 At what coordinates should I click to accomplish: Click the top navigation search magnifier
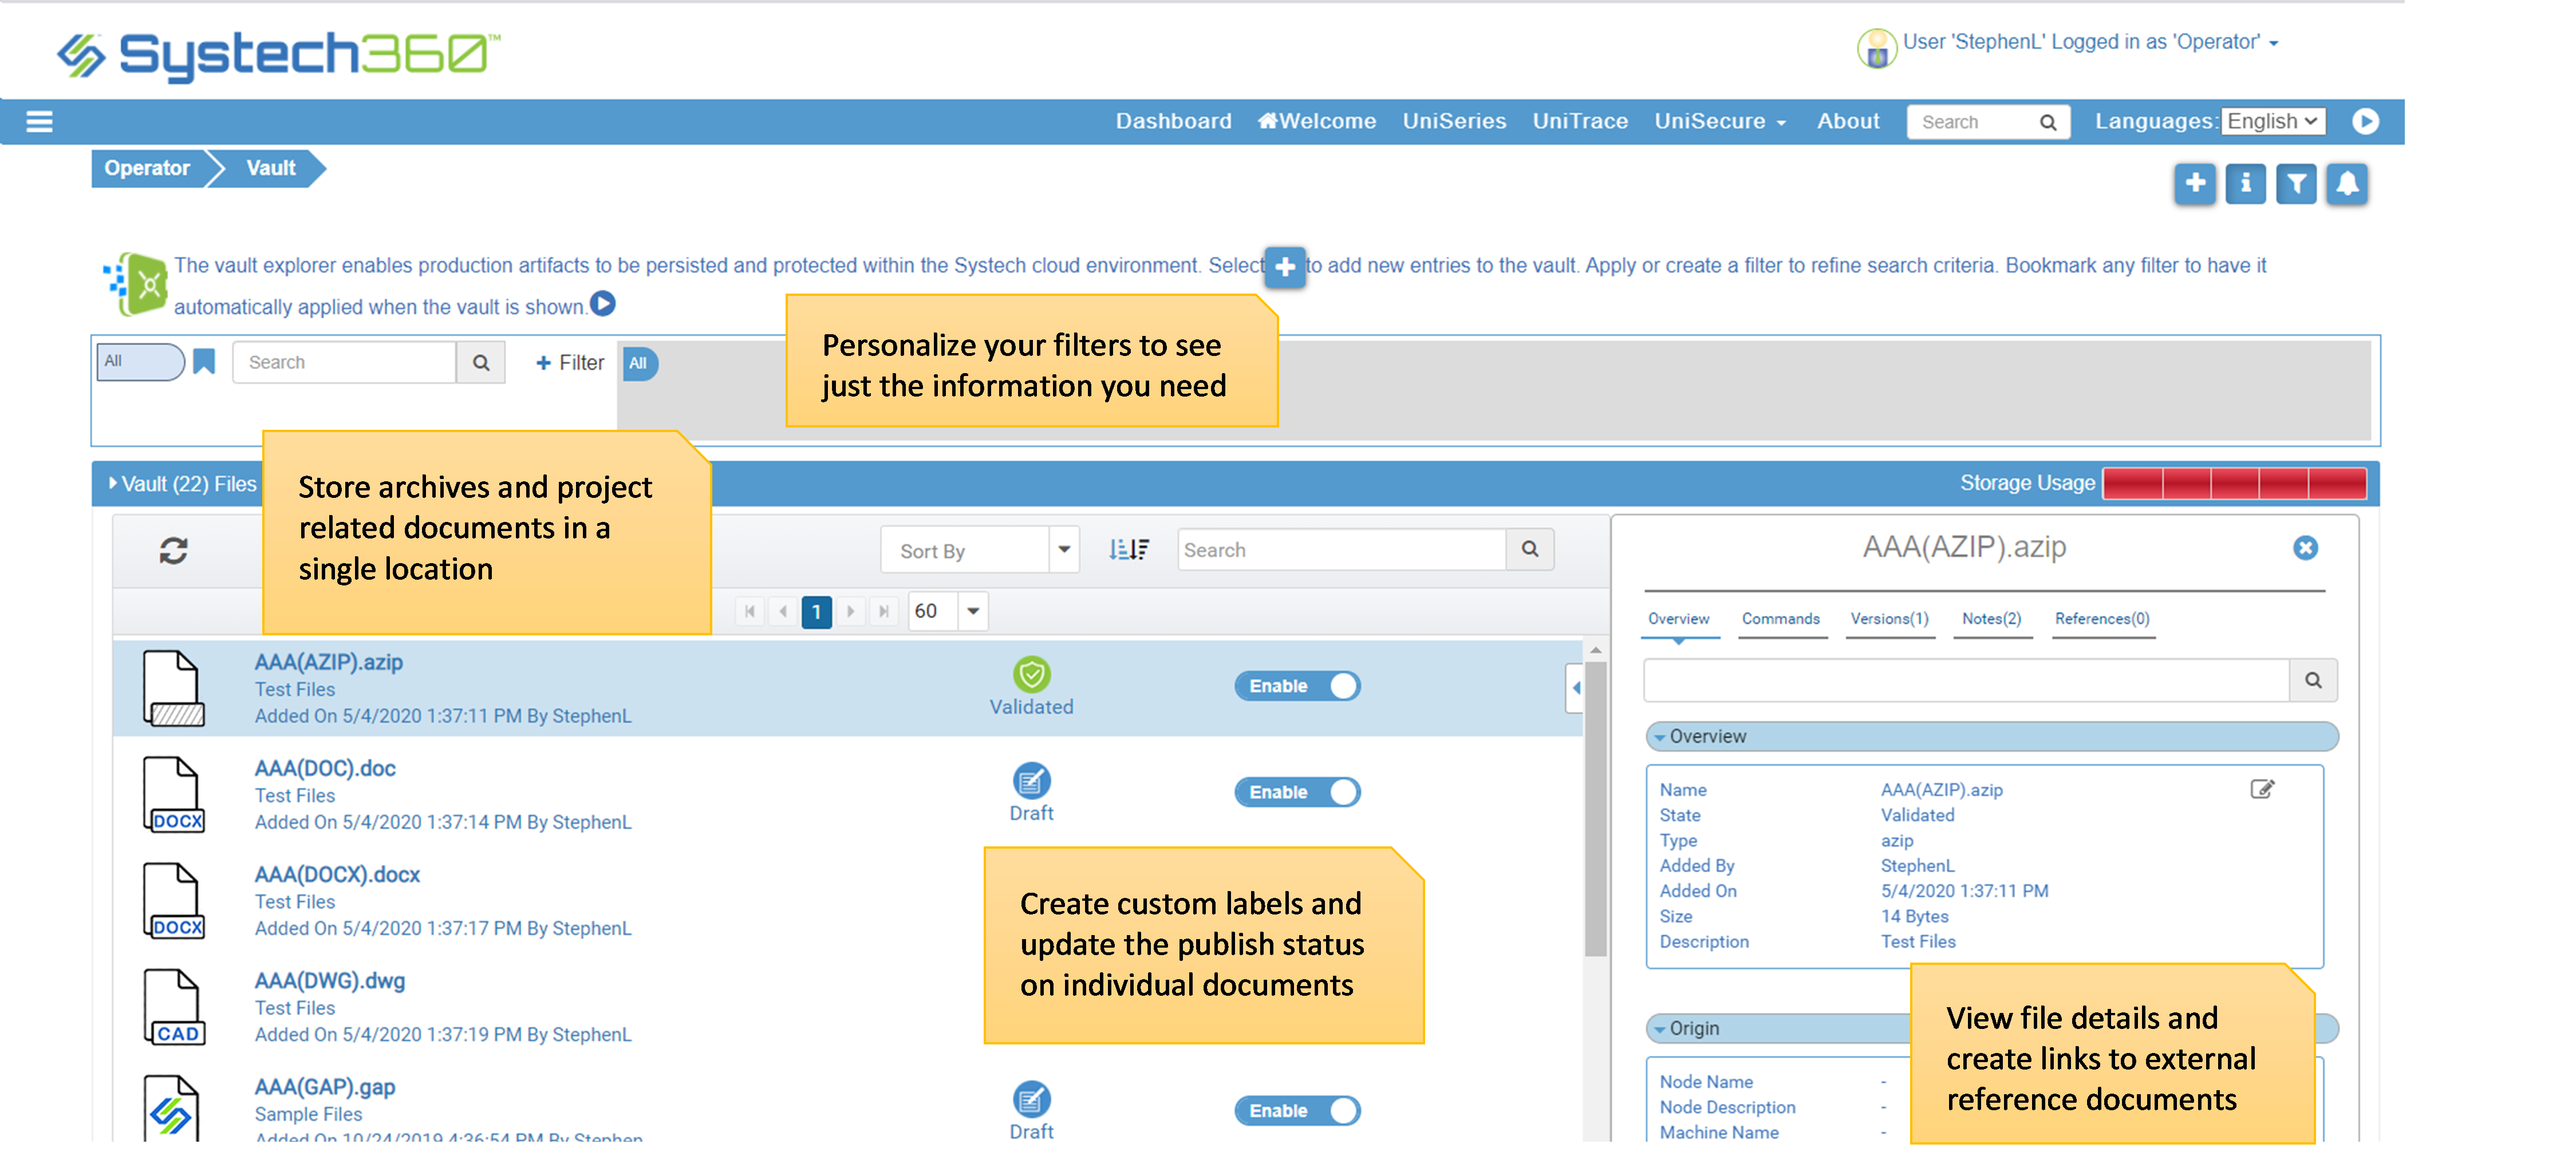point(2048,122)
